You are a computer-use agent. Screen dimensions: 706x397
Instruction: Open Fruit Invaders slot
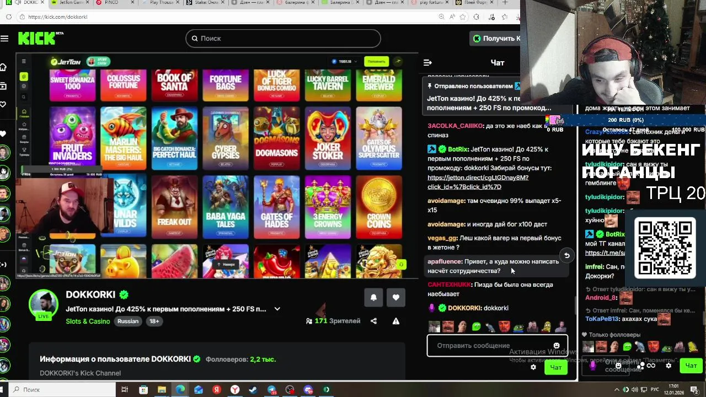[x=72, y=138]
